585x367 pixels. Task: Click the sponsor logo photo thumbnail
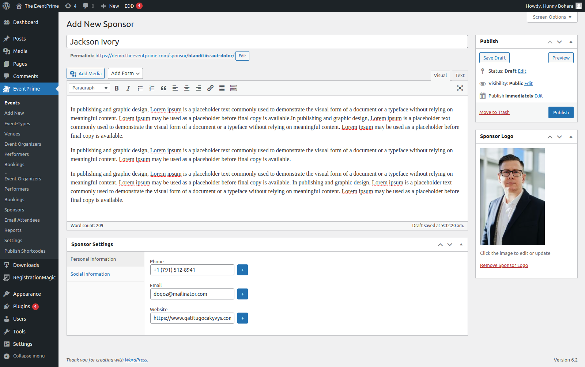(x=512, y=196)
